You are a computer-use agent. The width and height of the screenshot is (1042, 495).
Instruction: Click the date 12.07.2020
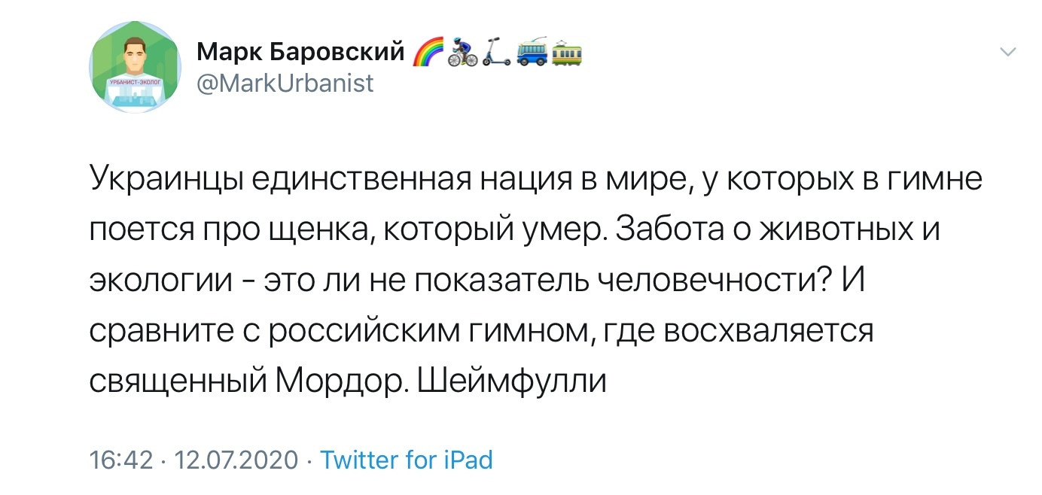pos(236,459)
